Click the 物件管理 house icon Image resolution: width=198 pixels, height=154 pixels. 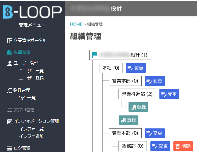click(x=9, y=90)
